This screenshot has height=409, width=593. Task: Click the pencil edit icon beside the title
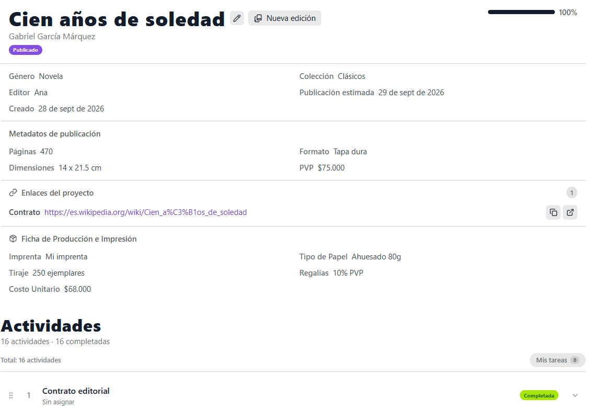click(x=237, y=18)
